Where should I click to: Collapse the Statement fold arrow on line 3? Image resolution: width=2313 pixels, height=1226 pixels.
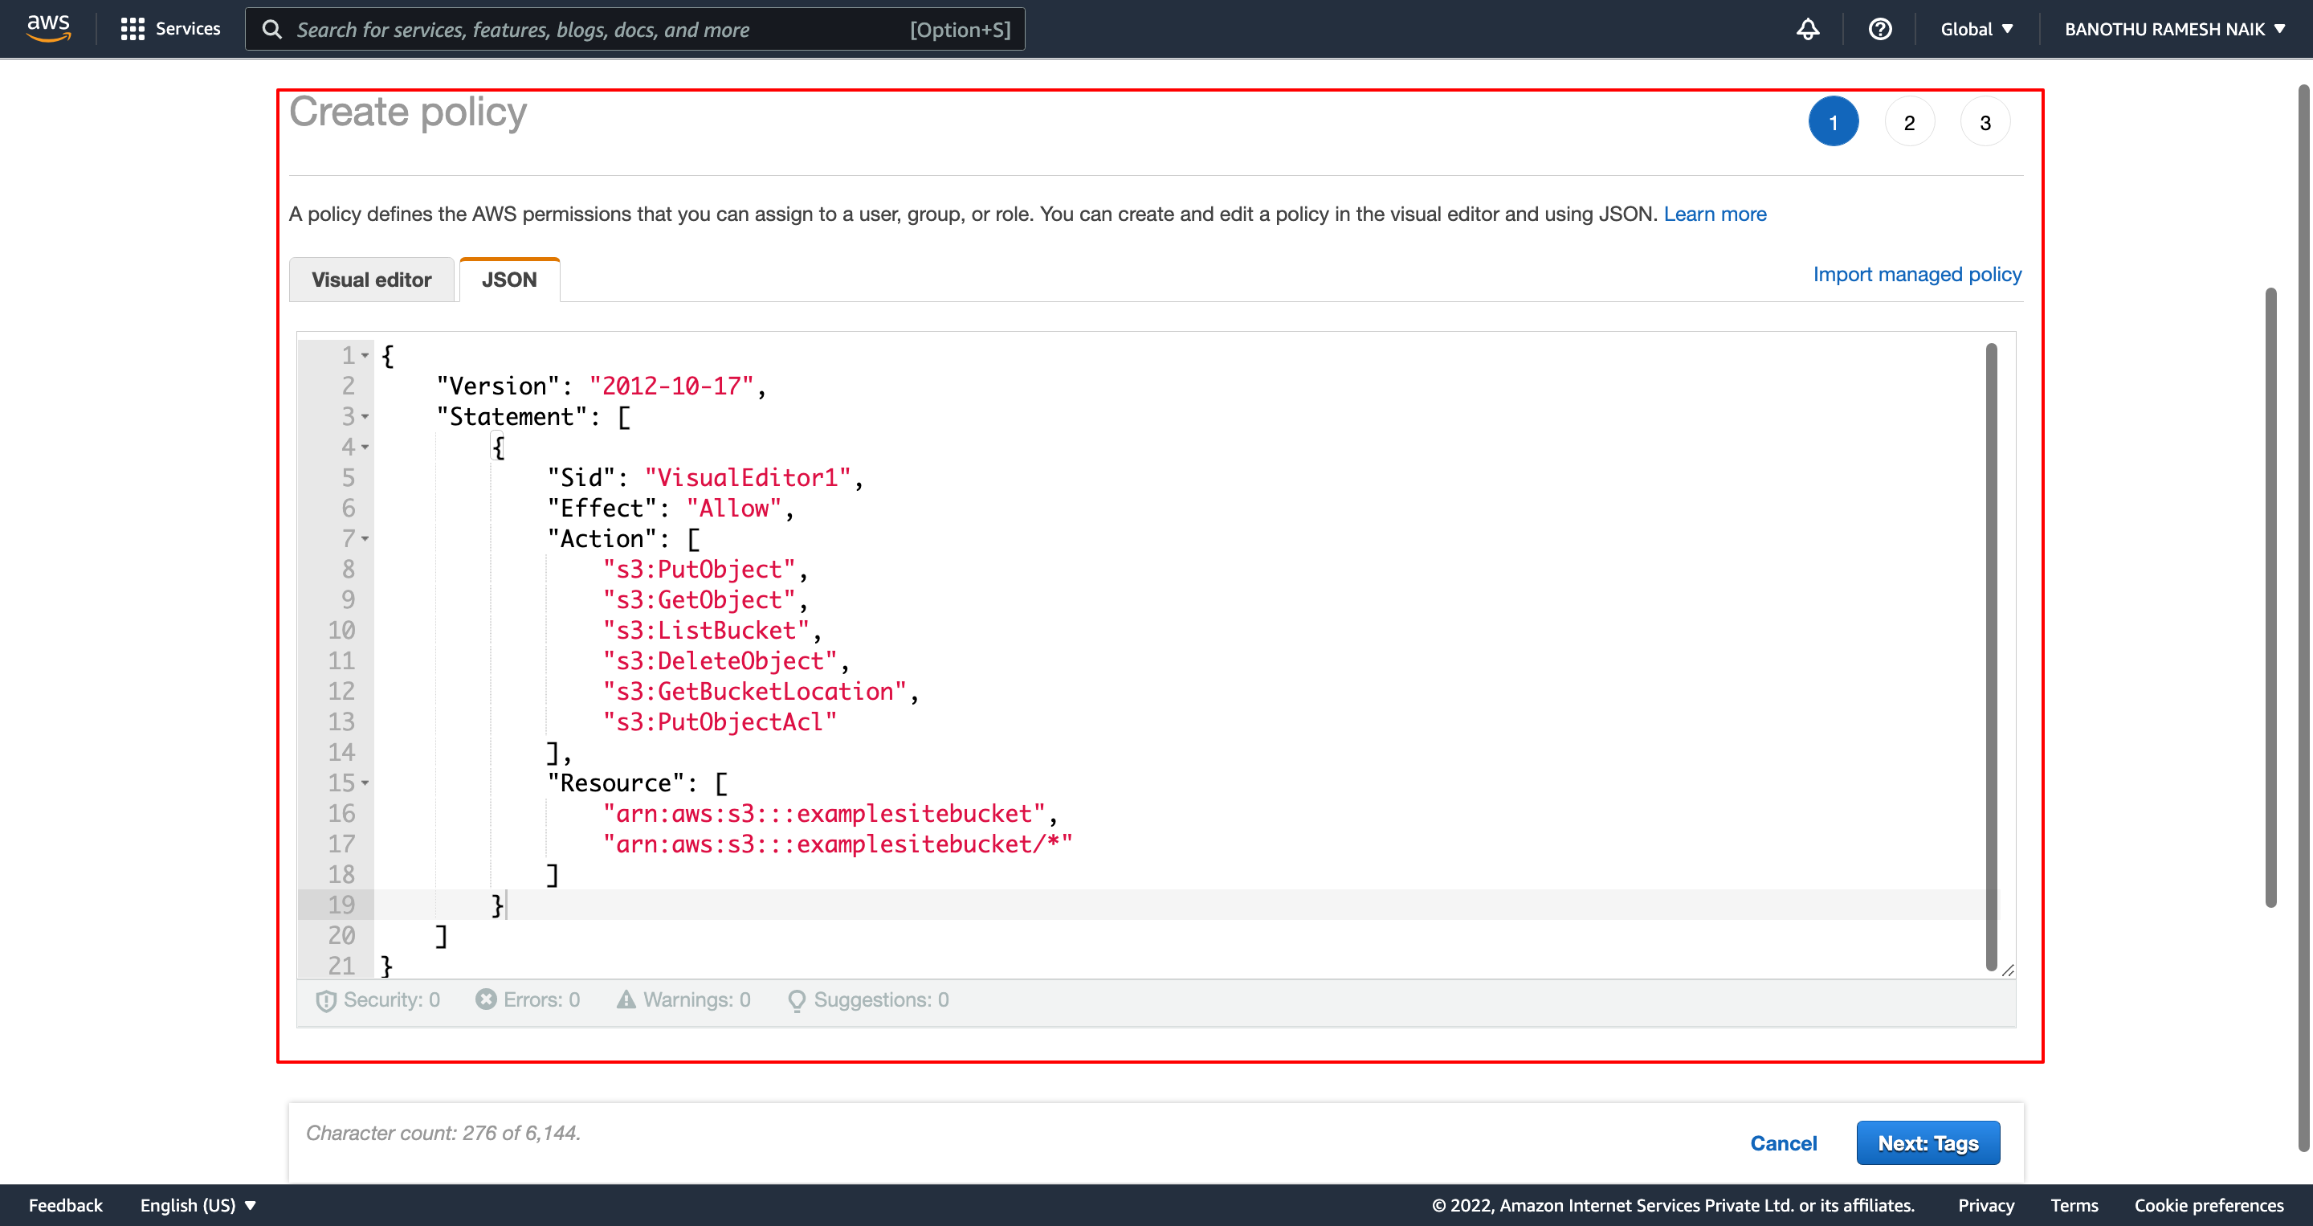(365, 417)
